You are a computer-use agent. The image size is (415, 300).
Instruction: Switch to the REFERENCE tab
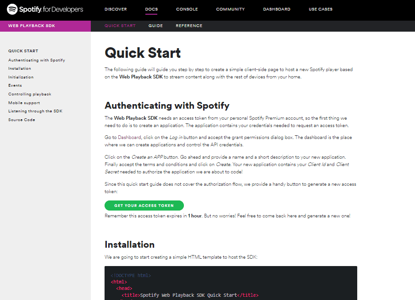coord(189,26)
